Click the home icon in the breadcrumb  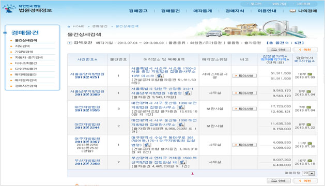(69, 26)
